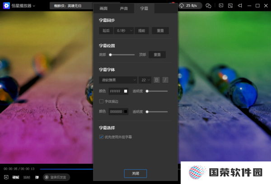Enable the 字体描边 checkbox
Image resolution: width=271 pixels, height=184 pixels.
click(101, 101)
